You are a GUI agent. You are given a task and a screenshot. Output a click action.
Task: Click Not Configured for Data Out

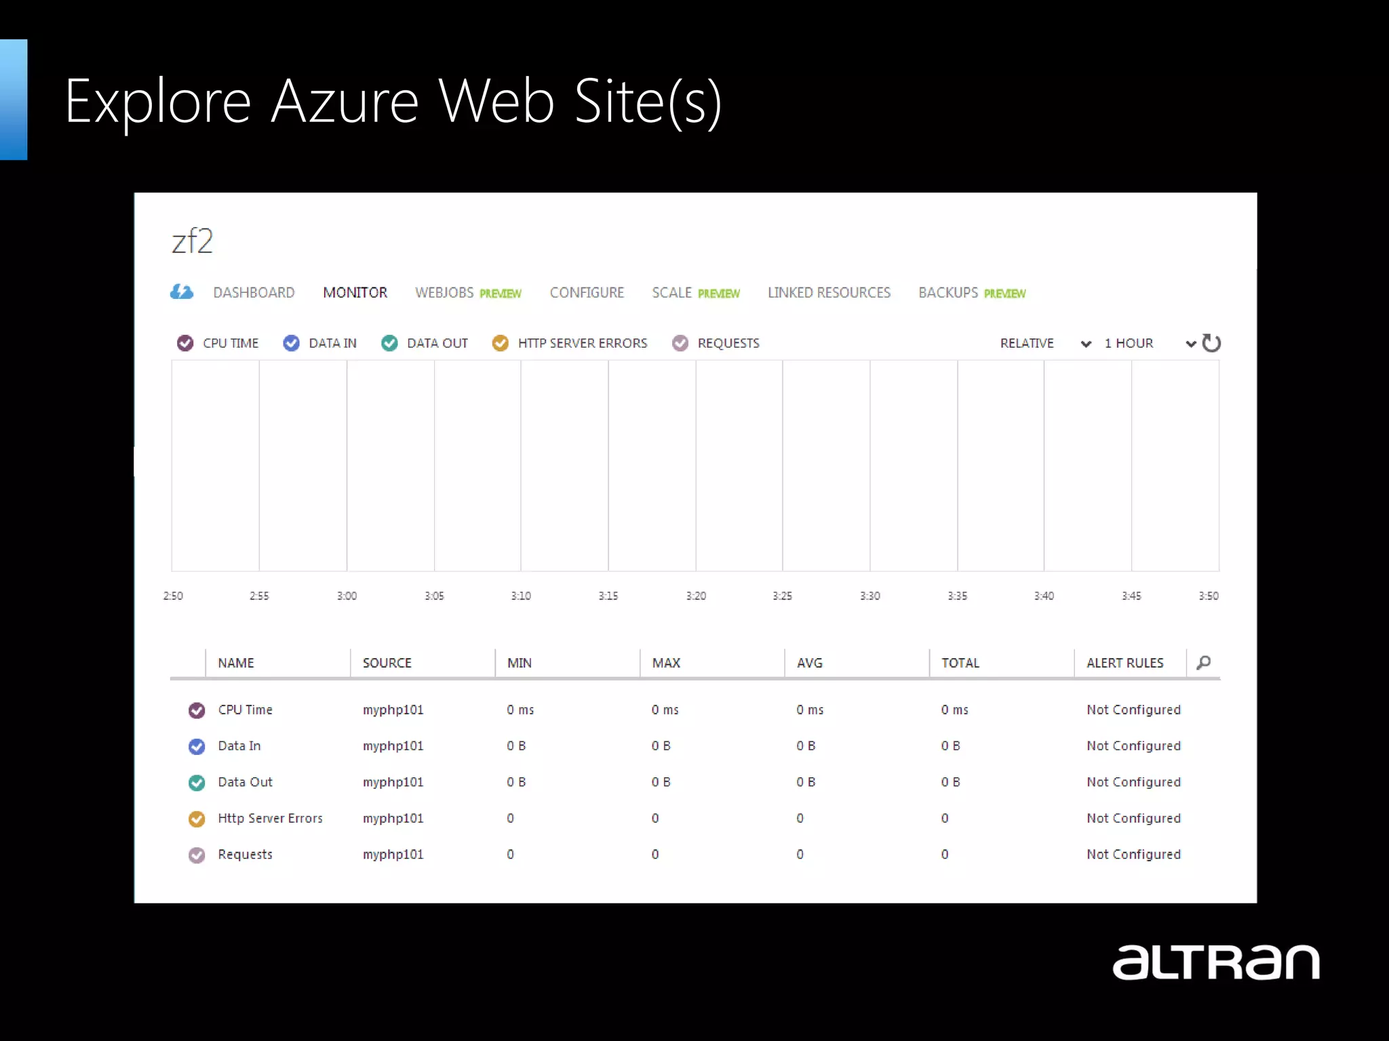(x=1133, y=781)
